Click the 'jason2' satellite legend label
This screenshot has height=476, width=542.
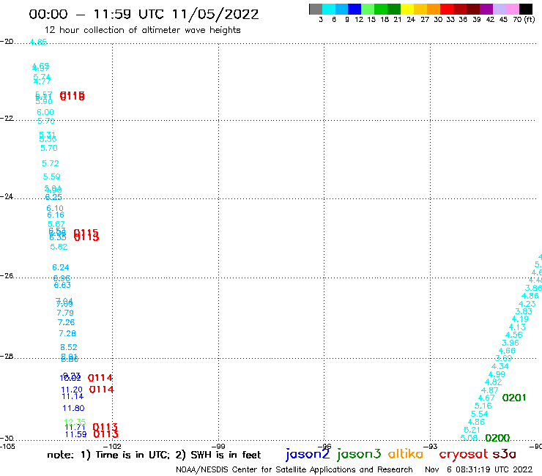308,454
